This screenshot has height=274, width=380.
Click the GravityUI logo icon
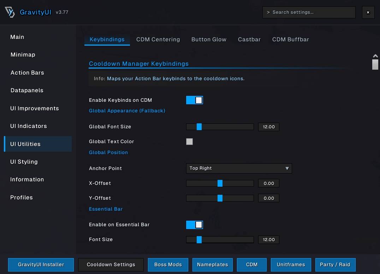click(x=10, y=12)
